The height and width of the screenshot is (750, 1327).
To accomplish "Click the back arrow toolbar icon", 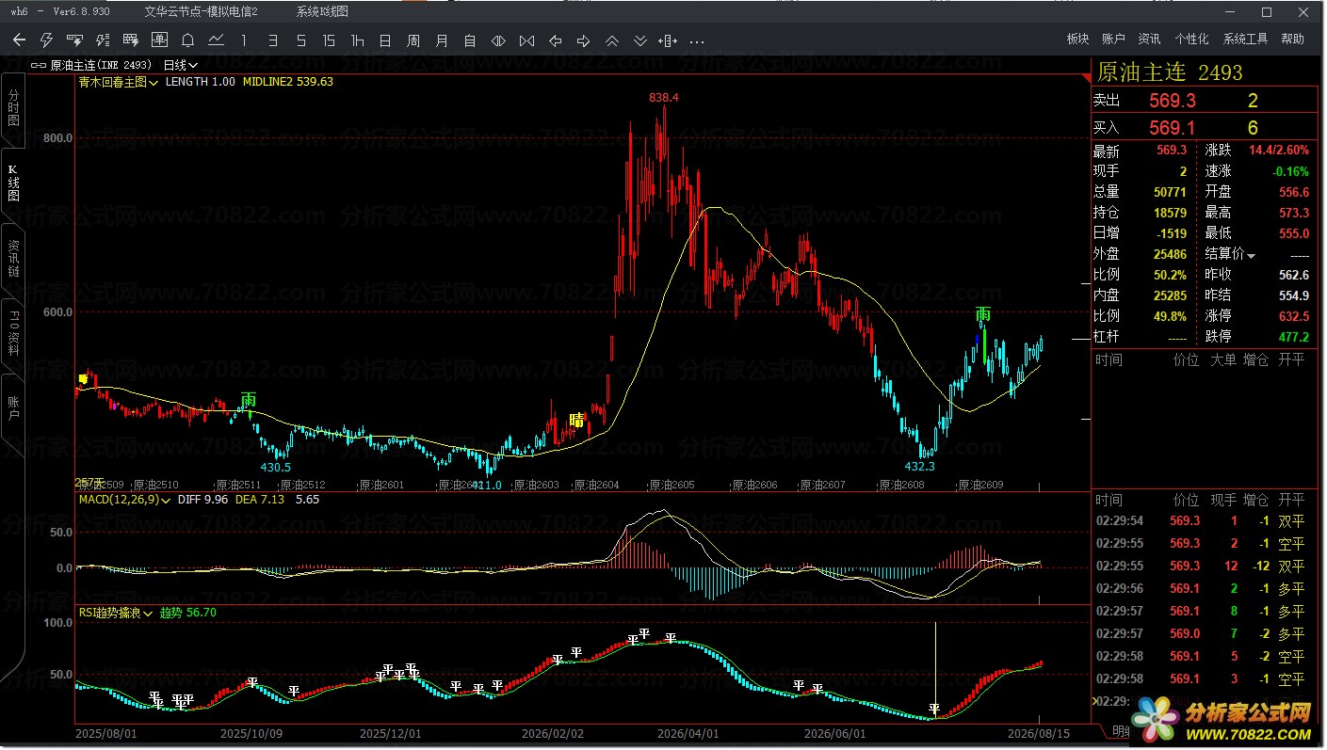I will pos(19,40).
